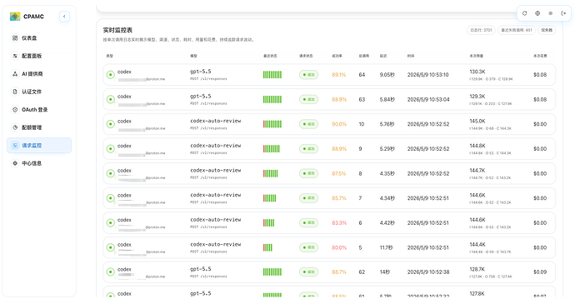The height and width of the screenshot is (304, 575).
Task: Click the 时间 column header
Action: pos(411,56)
